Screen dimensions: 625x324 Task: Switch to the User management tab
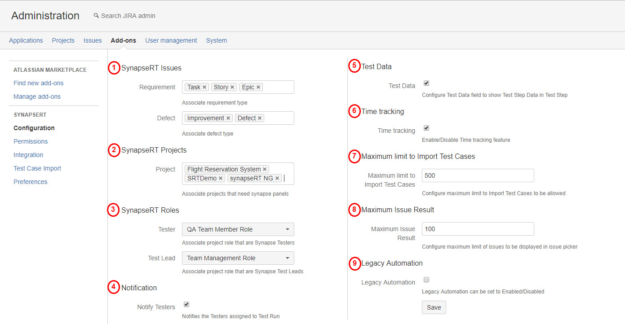point(171,40)
